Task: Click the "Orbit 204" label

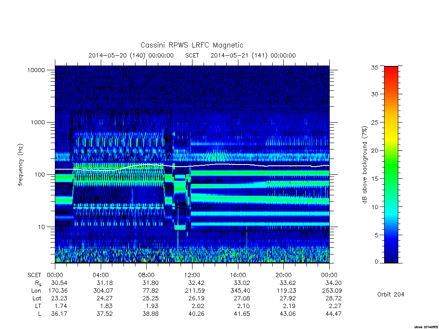Action: coord(391,294)
